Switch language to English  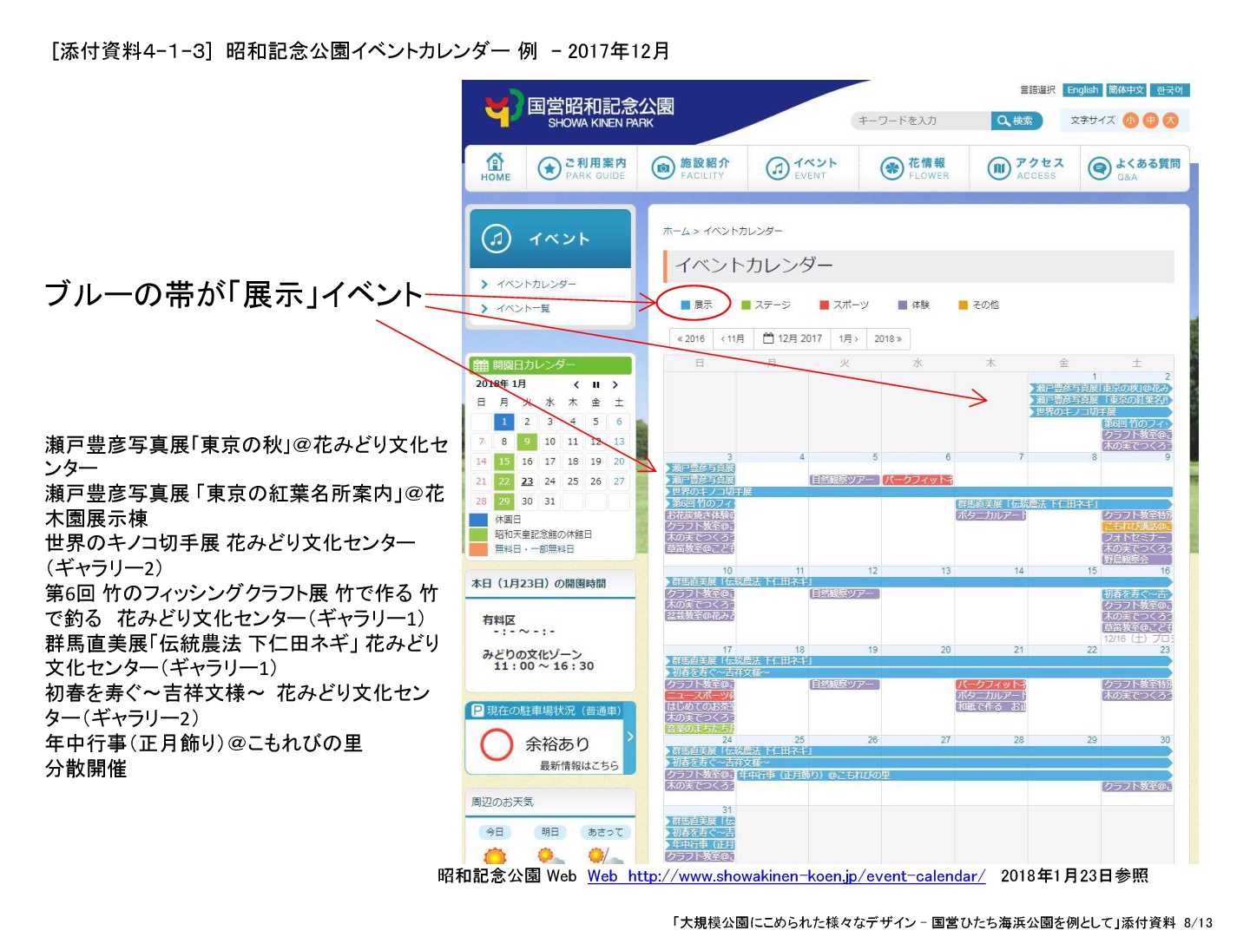coord(1082,90)
